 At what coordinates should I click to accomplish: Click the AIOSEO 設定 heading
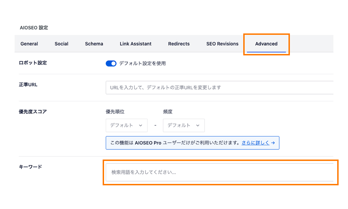tap(34, 28)
